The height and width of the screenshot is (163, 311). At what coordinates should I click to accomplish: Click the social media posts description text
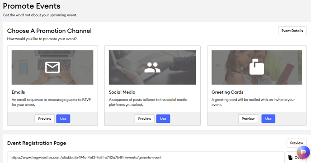click(x=148, y=102)
